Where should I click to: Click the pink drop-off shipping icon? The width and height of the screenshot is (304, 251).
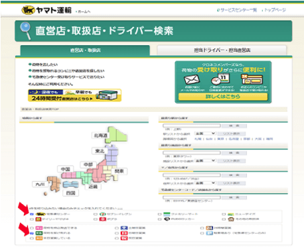[39, 228]
